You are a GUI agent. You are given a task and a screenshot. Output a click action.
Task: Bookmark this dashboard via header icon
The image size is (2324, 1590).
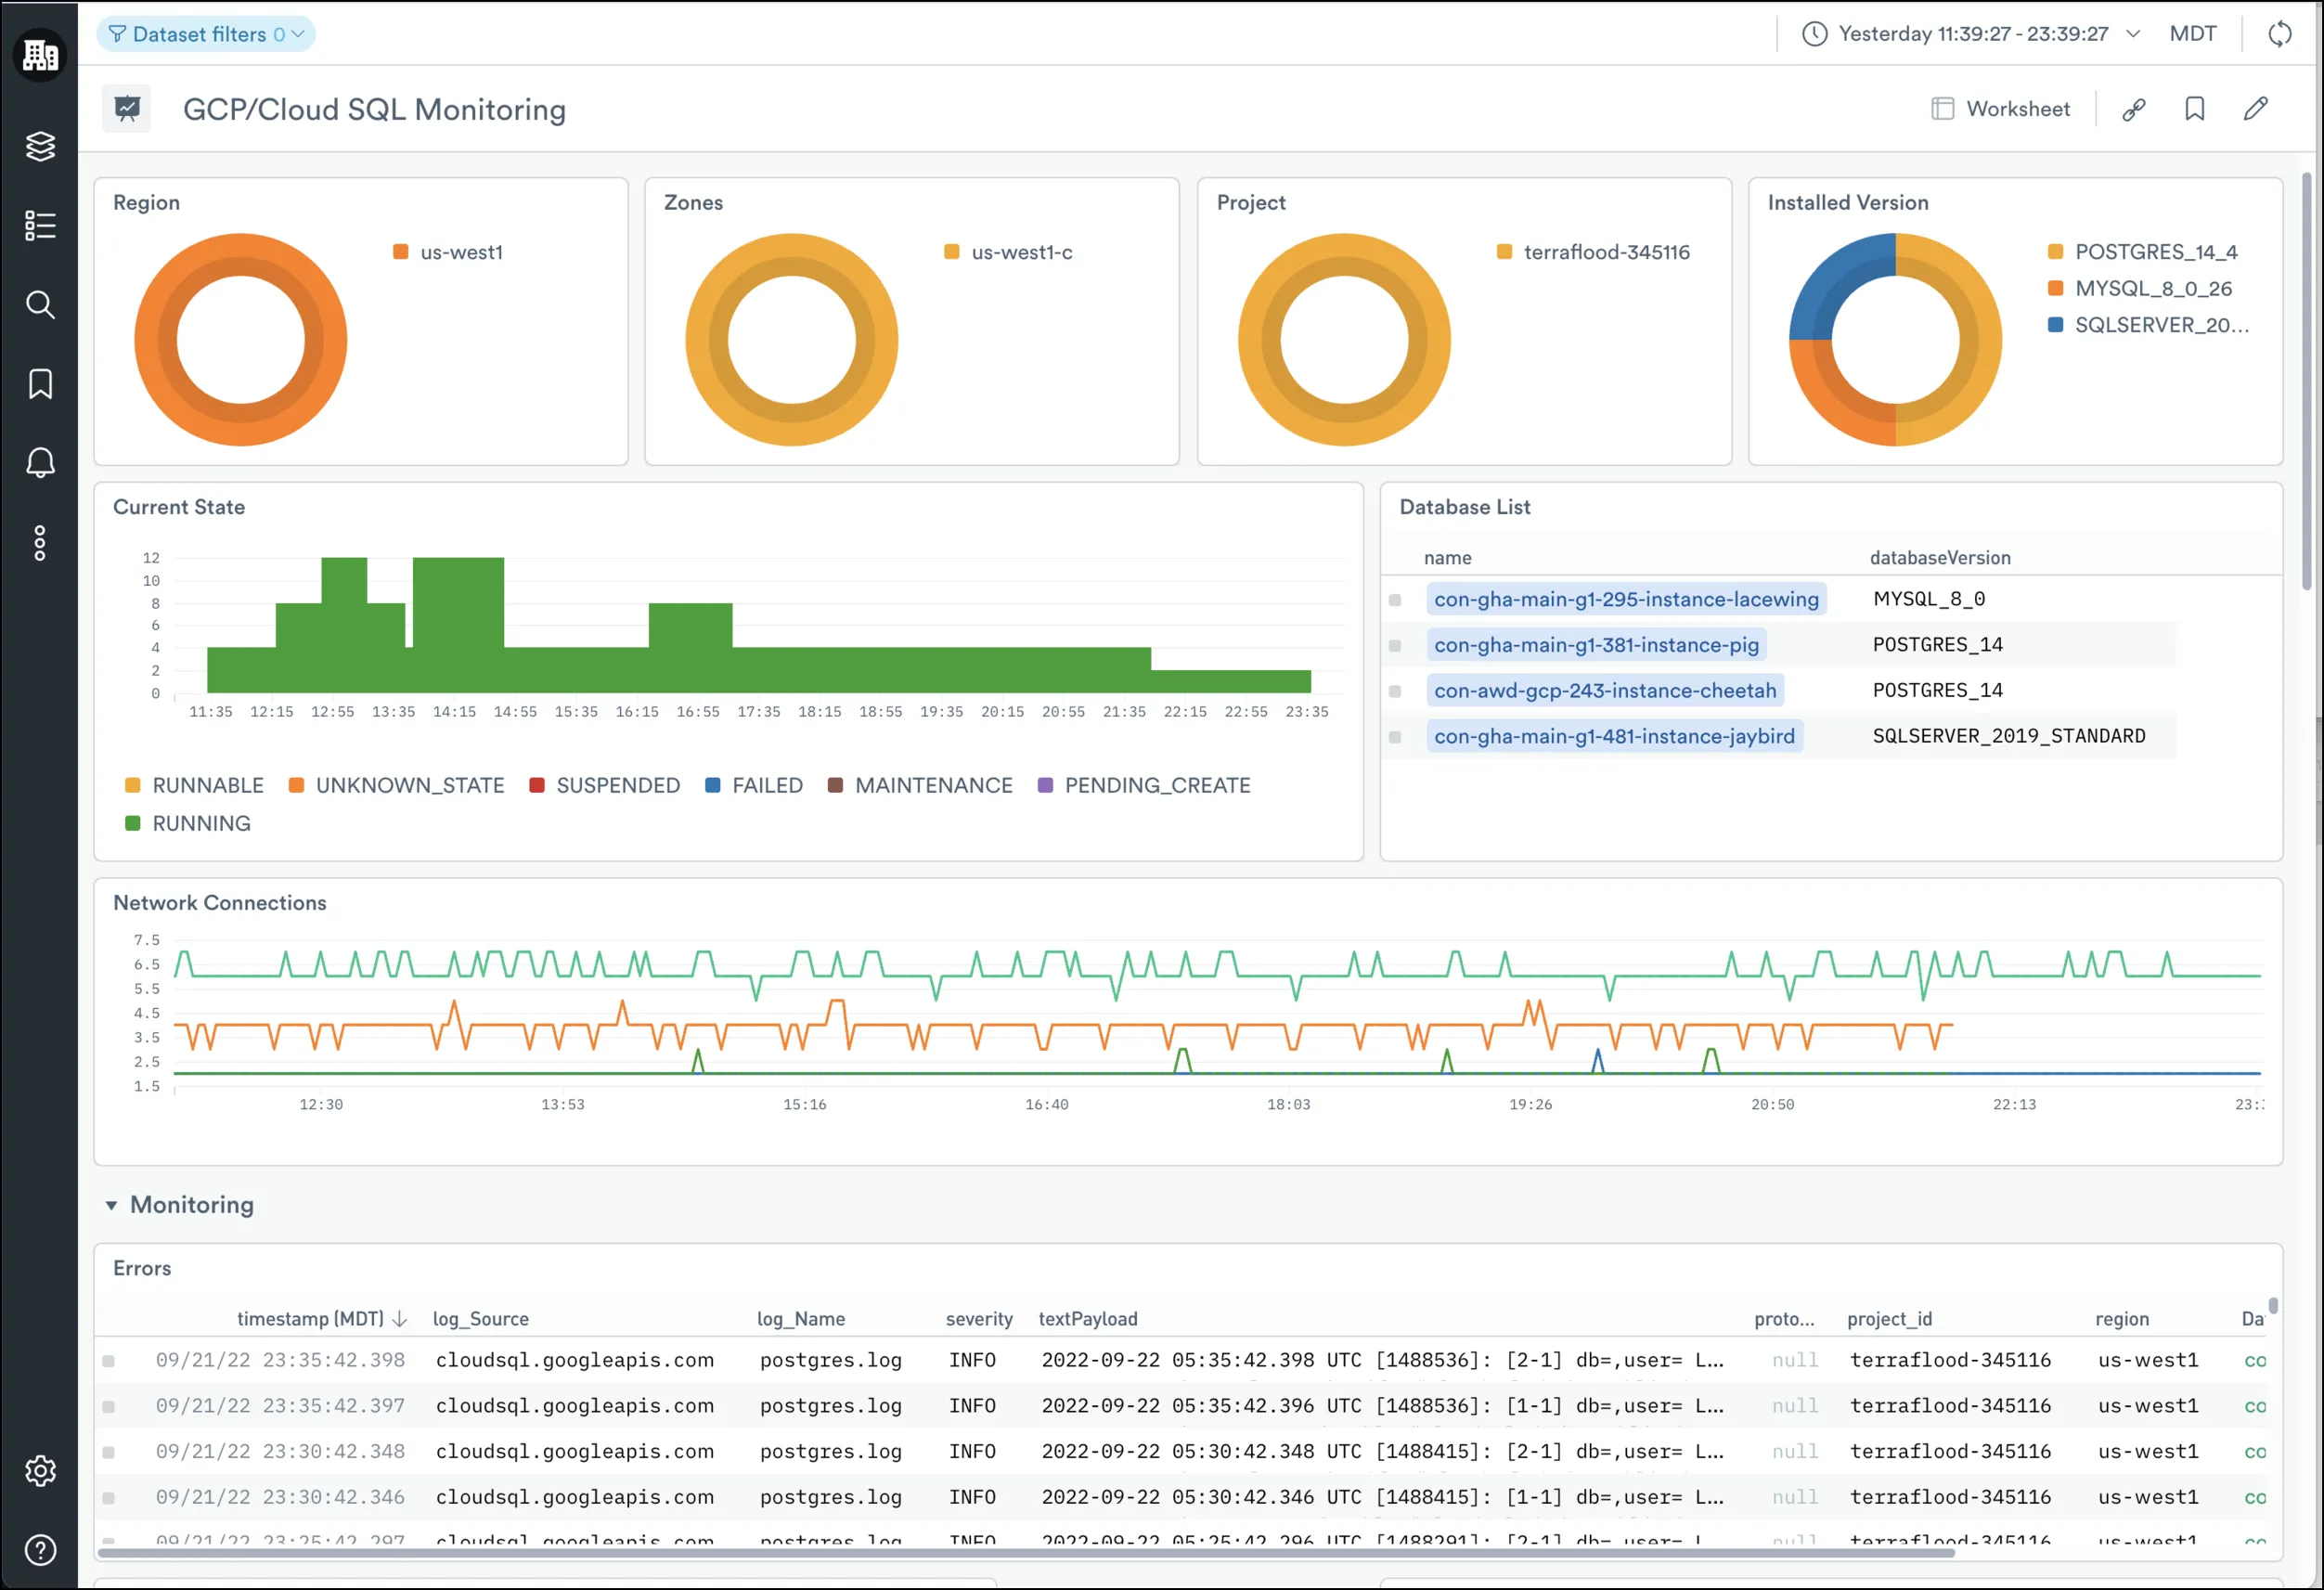2195,109
